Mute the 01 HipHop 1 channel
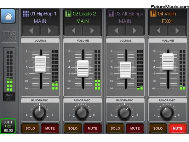The height and width of the screenshot is (142, 189). 50,128
